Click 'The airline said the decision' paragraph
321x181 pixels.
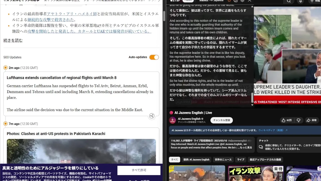(75, 110)
